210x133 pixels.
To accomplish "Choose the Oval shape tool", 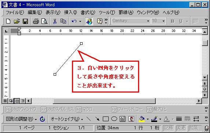I will click(x=114, y=119).
